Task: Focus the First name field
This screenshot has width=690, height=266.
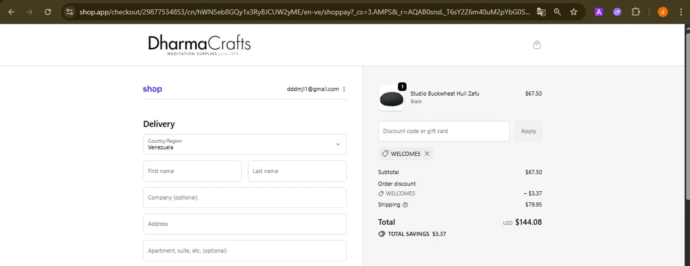Action: pyautogui.click(x=192, y=171)
